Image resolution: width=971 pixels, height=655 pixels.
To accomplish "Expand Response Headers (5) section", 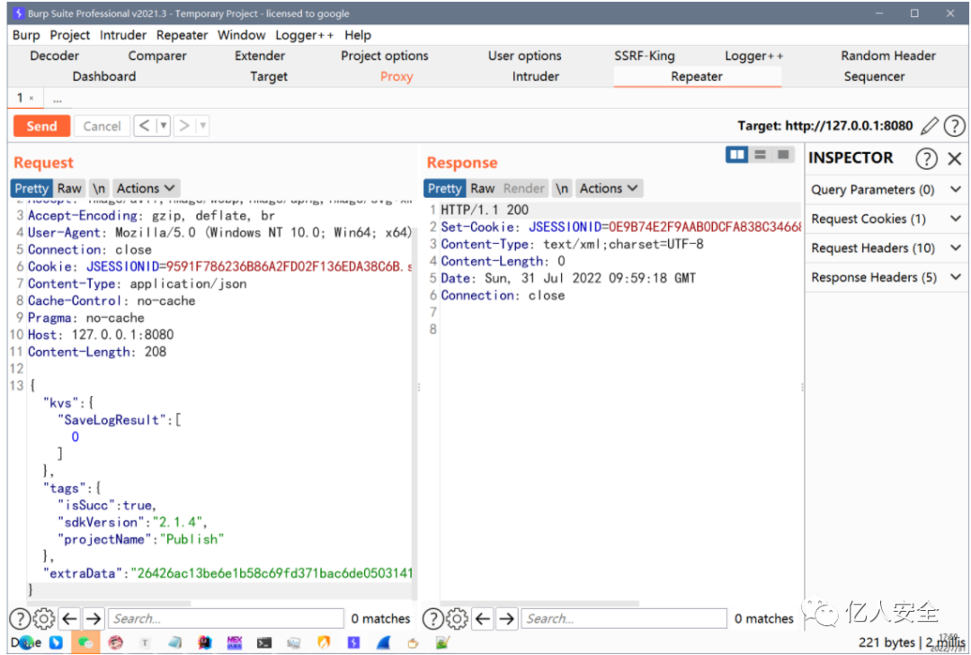I will click(x=886, y=277).
